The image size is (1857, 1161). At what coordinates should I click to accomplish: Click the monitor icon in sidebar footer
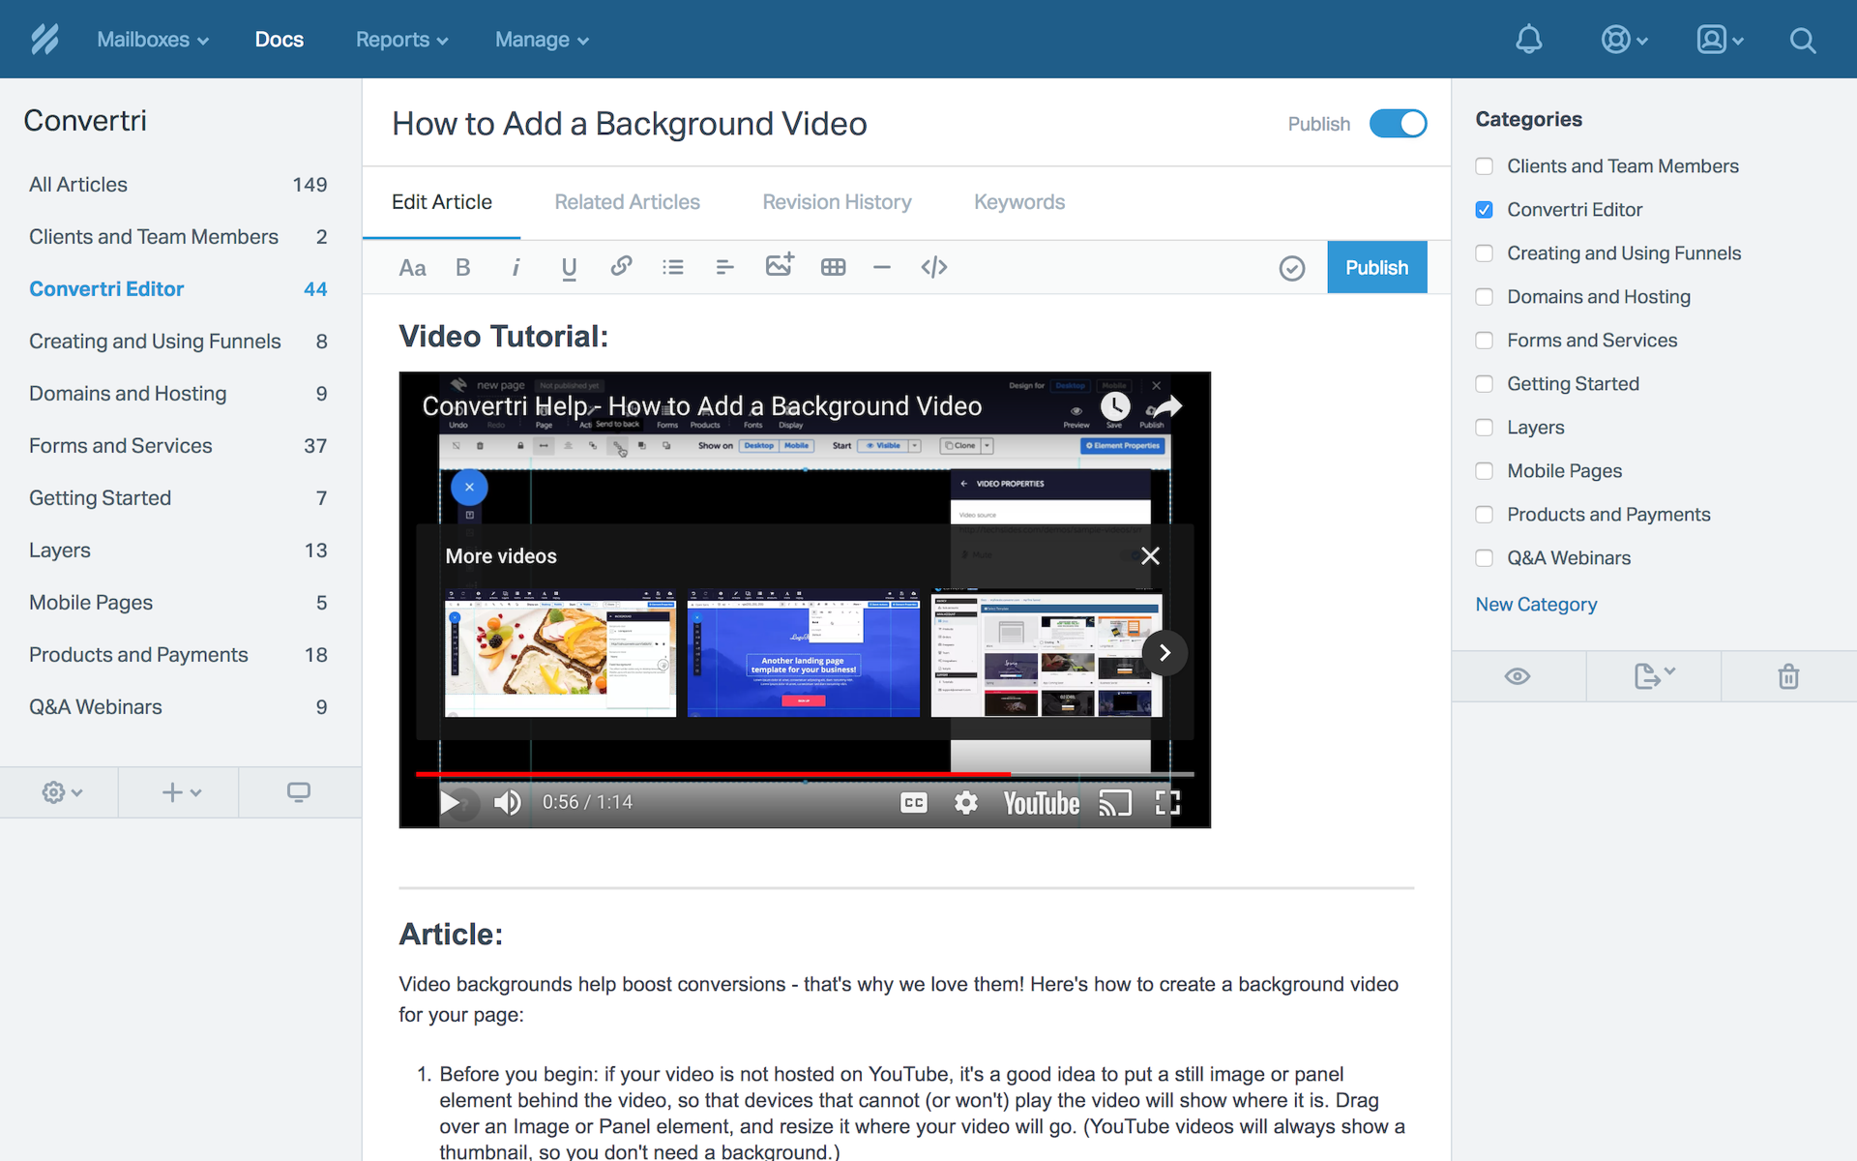click(x=299, y=792)
